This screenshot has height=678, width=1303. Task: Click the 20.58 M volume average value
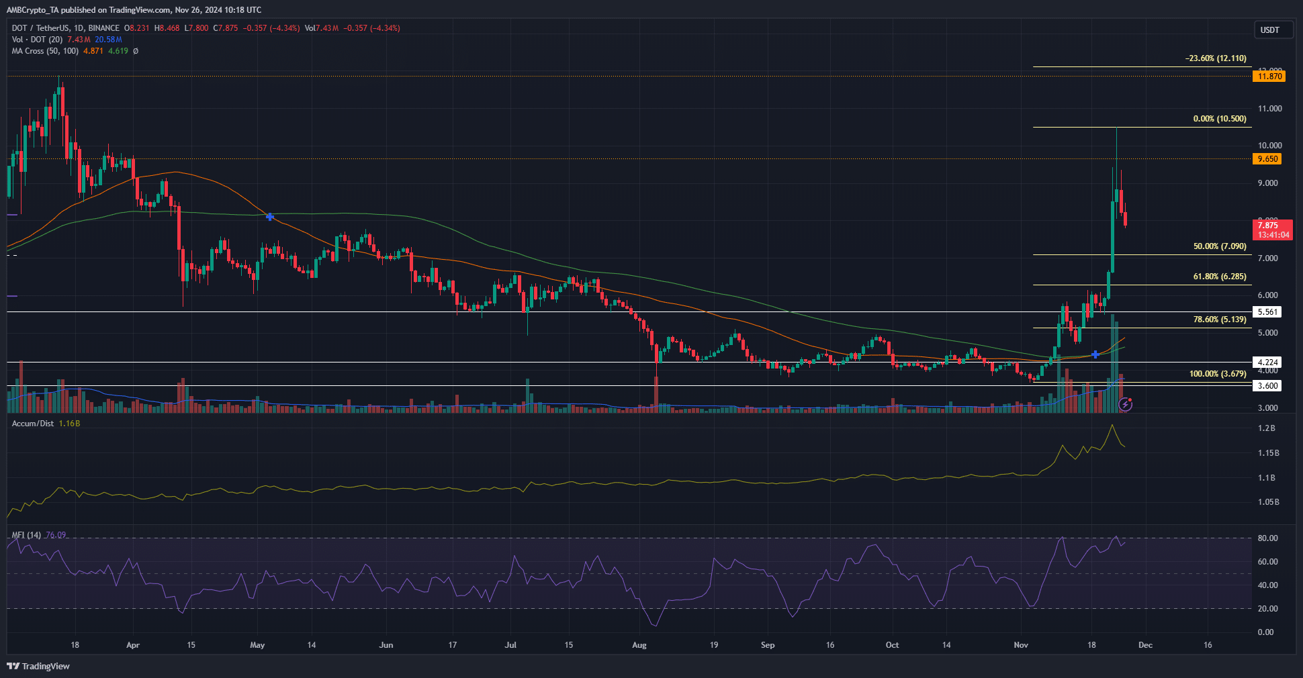coord(108,40)
